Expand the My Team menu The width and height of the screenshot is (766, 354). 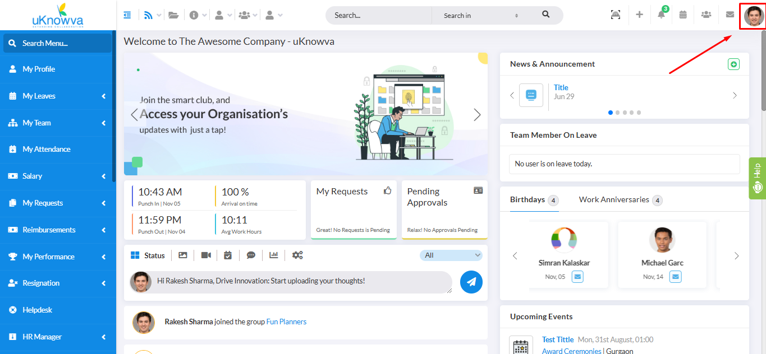point(58,123)
